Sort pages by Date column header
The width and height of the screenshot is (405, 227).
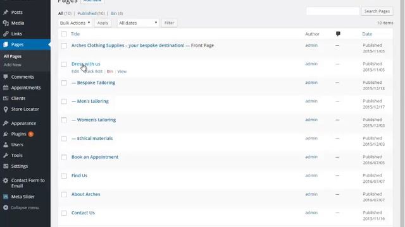[x=367, y=34]
